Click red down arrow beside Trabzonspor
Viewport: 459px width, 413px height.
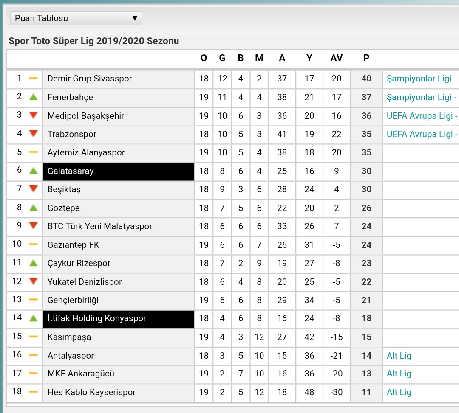coord(34,134)
